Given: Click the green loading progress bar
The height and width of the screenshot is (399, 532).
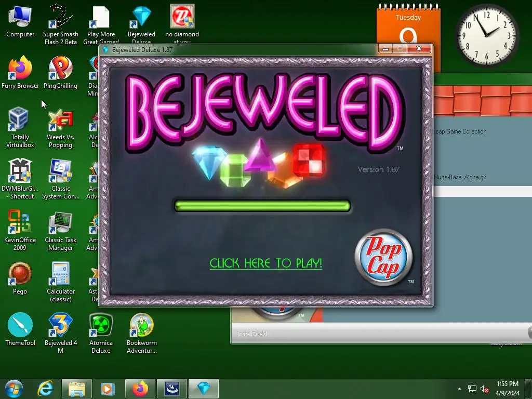Looking at the screenshot, I should click(262, 206).
